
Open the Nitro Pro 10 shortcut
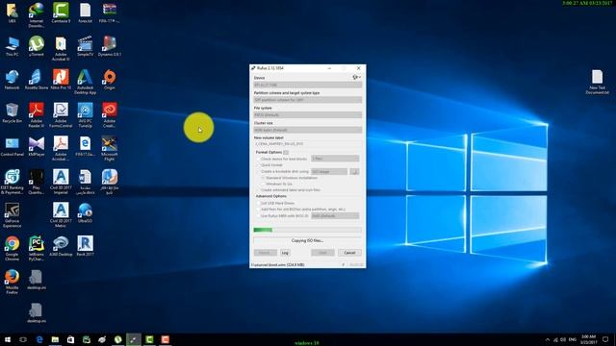(61, 80)
